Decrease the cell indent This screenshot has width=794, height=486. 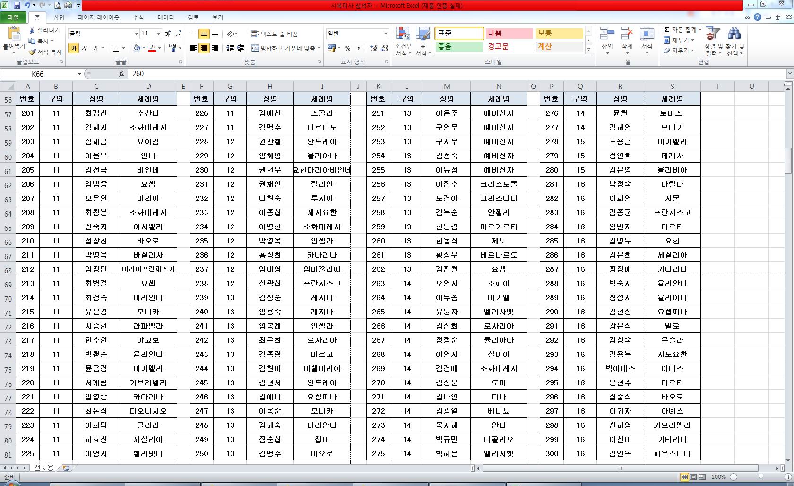click(230, 48)
